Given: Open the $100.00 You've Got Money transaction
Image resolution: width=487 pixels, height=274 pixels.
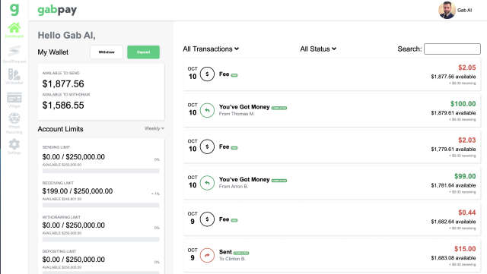Looking at the screenshot, I should (332, 110).
